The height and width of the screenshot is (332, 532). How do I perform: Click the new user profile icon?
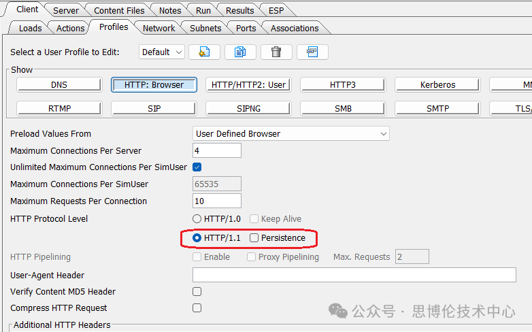(x=203, y=52)
